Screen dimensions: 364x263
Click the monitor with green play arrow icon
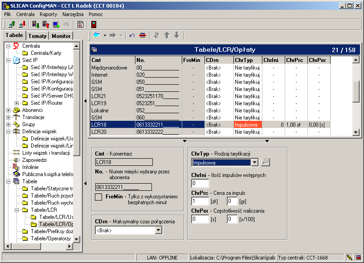[56, 24]
